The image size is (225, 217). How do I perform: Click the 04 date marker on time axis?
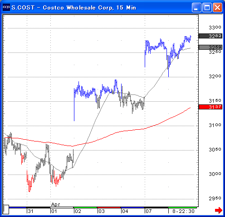point(125,211)
